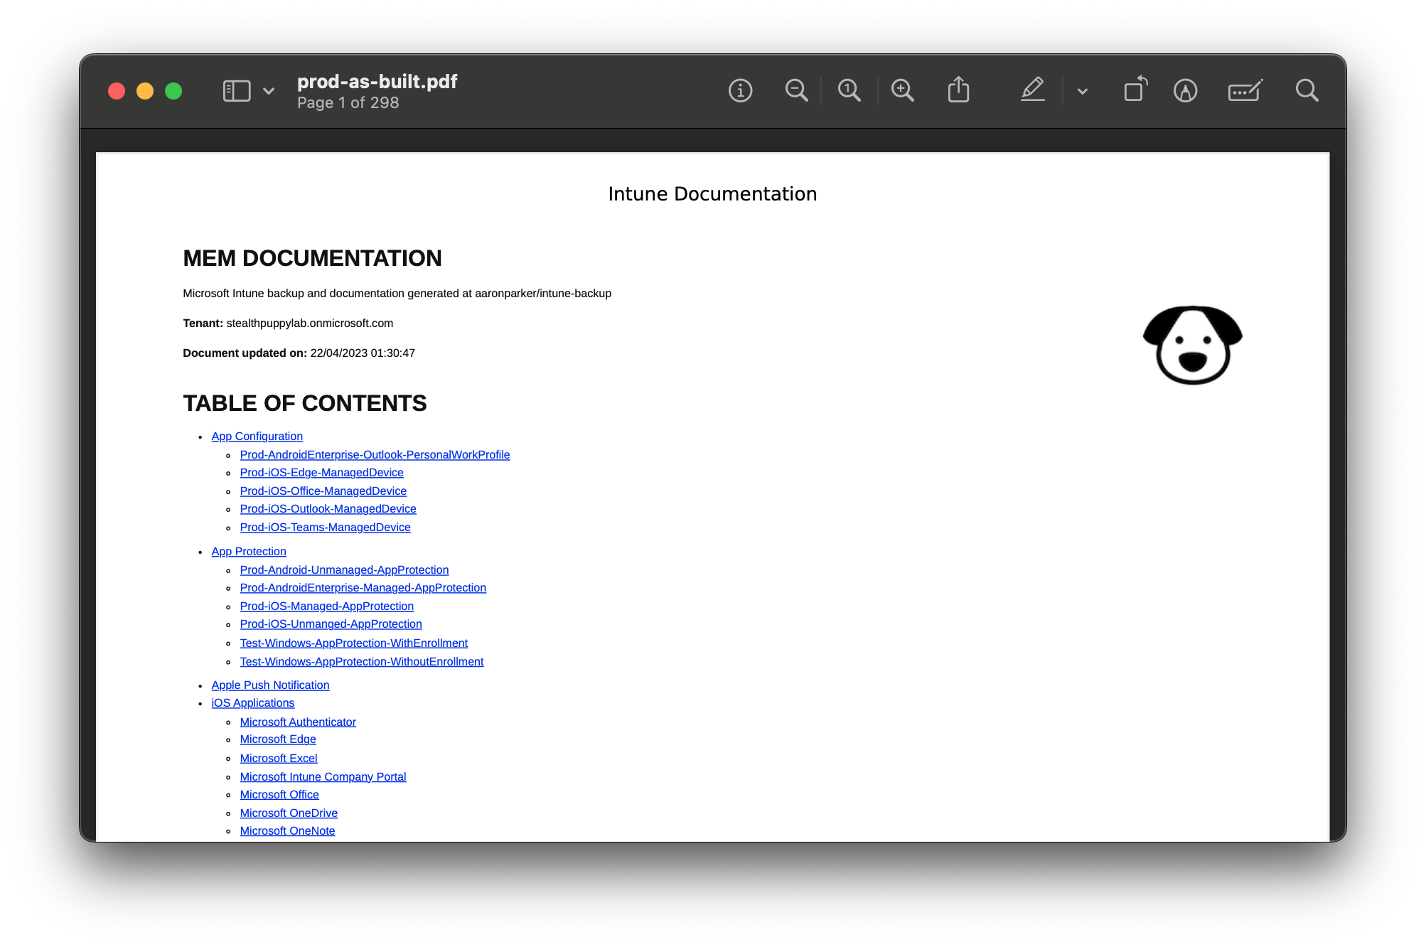
Task: Click the Zoom to Actual Size icon
Action: 849,91
